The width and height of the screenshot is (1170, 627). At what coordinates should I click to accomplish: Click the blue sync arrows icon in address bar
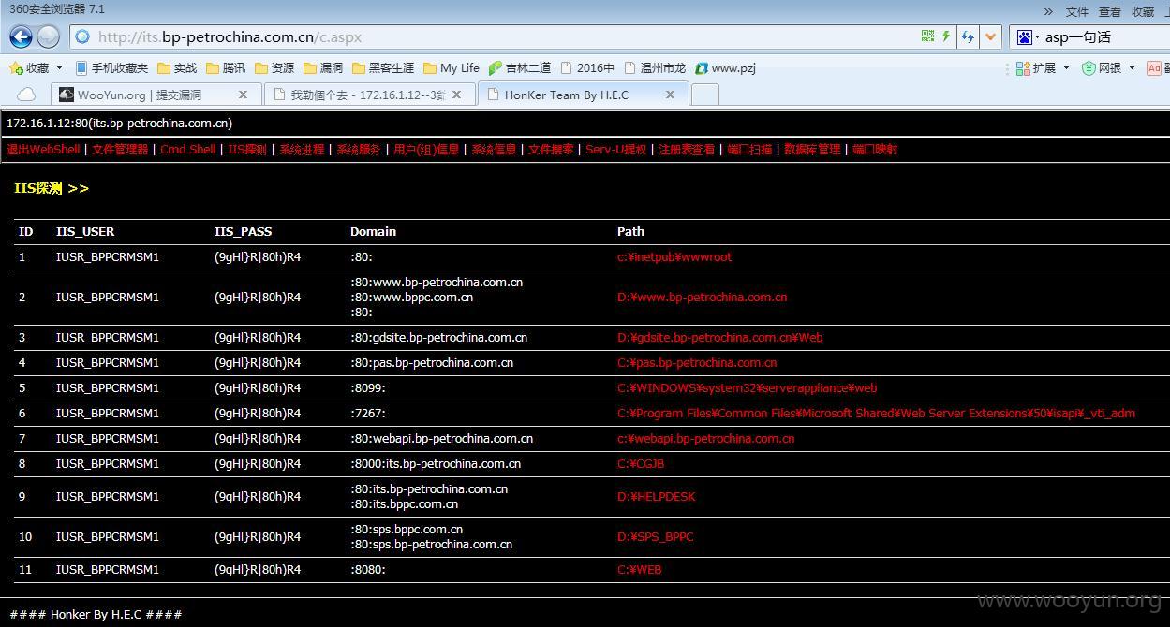967,36
